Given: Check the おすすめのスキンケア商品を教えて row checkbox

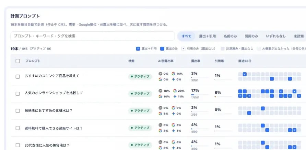Looking at the screenshot, I should 17,77.
